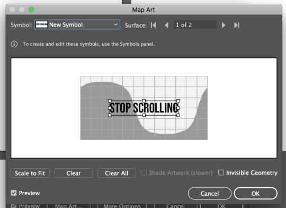Viewport: 286px width, 208px height.
Task: Click the info icon beside the symbols hint
Action: click(14, 44)
